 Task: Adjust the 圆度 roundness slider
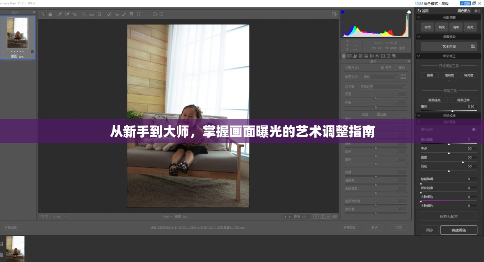point(449,161)
